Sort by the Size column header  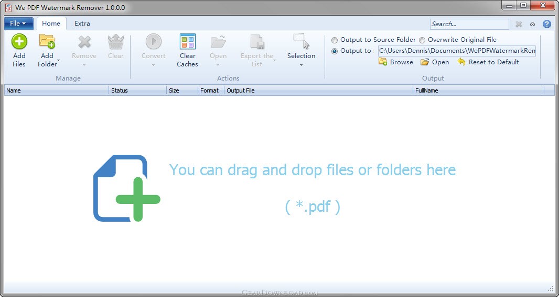[182, 90]
